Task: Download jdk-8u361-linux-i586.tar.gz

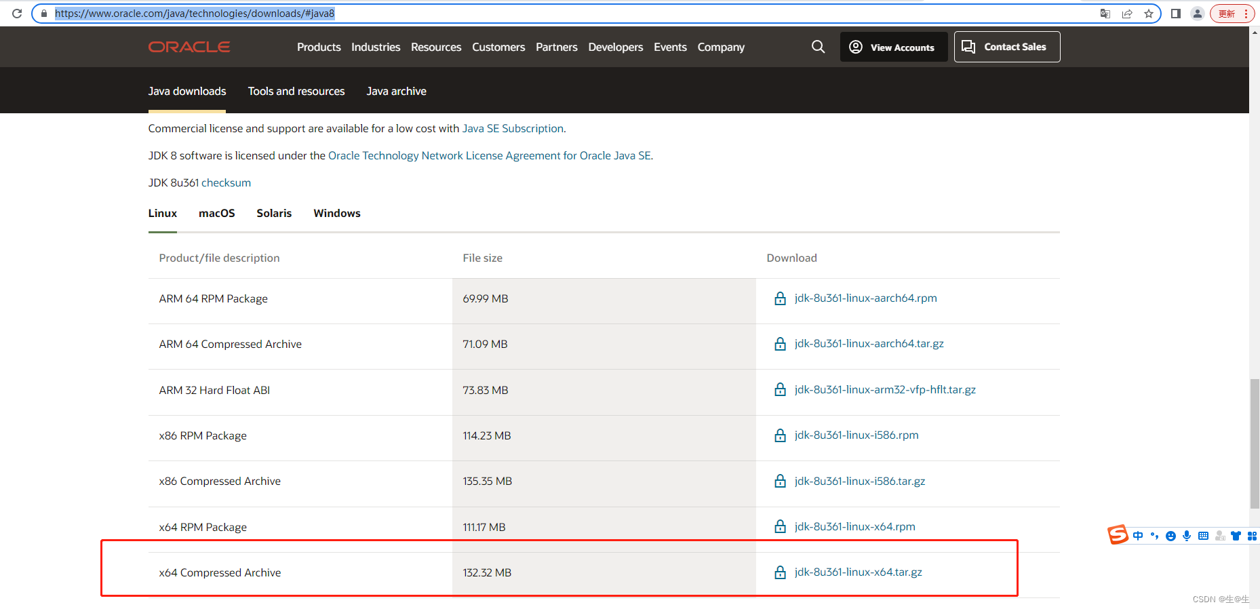Action: pos(860,481)
